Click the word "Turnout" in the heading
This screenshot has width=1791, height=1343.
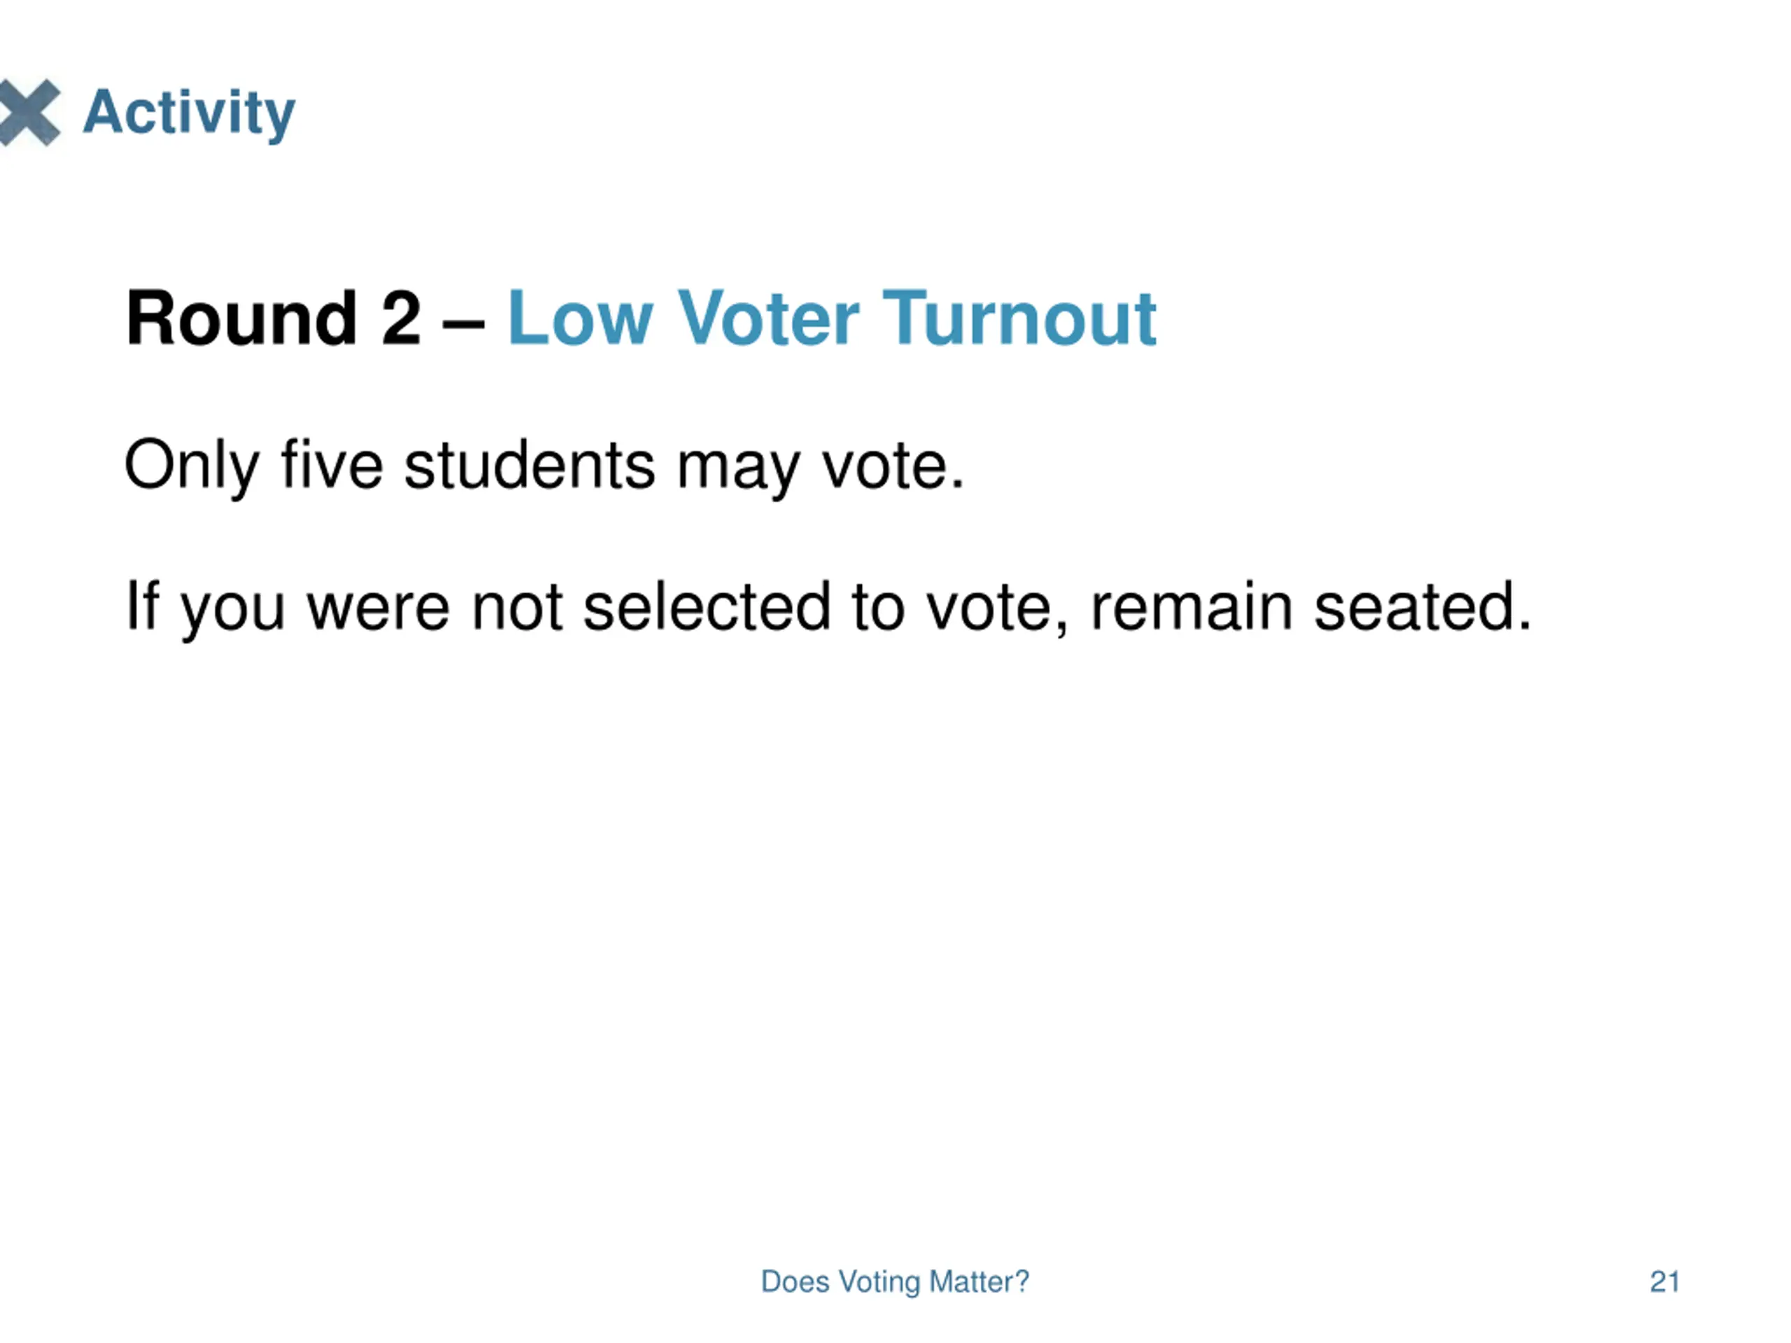(1019, 318)
